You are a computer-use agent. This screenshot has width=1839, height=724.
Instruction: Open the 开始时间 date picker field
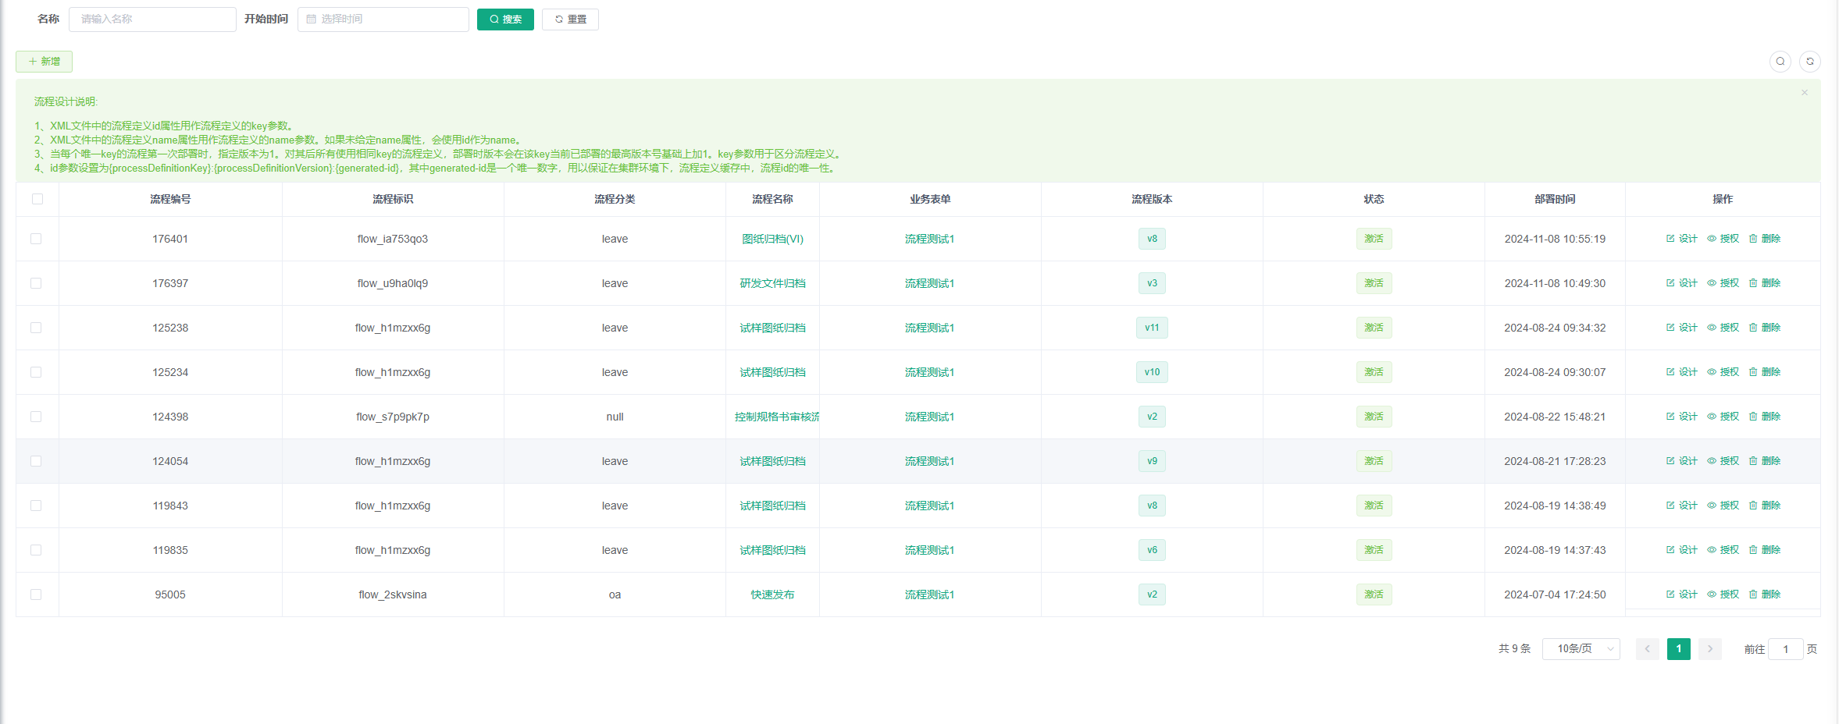tap(383, 20)
